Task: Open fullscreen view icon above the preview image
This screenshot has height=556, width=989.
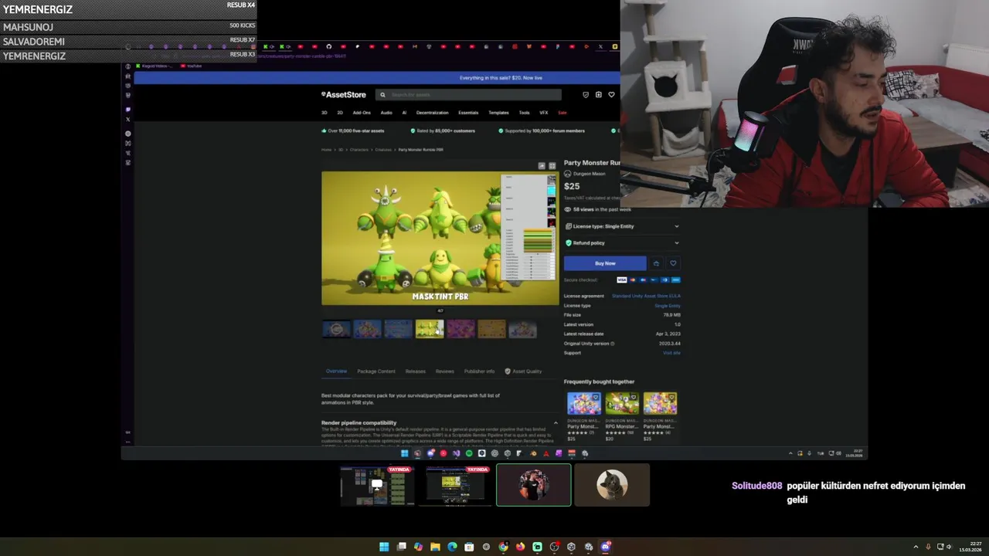Action: click(552, 166)
